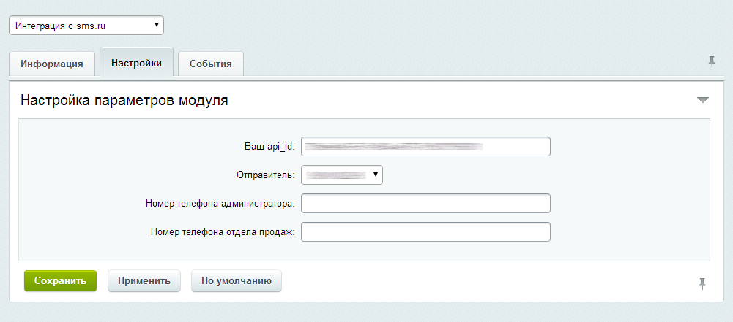Click the pin icon beside the tabs
This screenshot has width=733, height=322.
(x=711, y=62)
